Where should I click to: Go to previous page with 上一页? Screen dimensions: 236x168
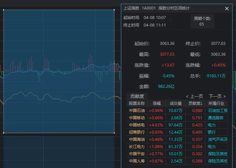(194, 96)
